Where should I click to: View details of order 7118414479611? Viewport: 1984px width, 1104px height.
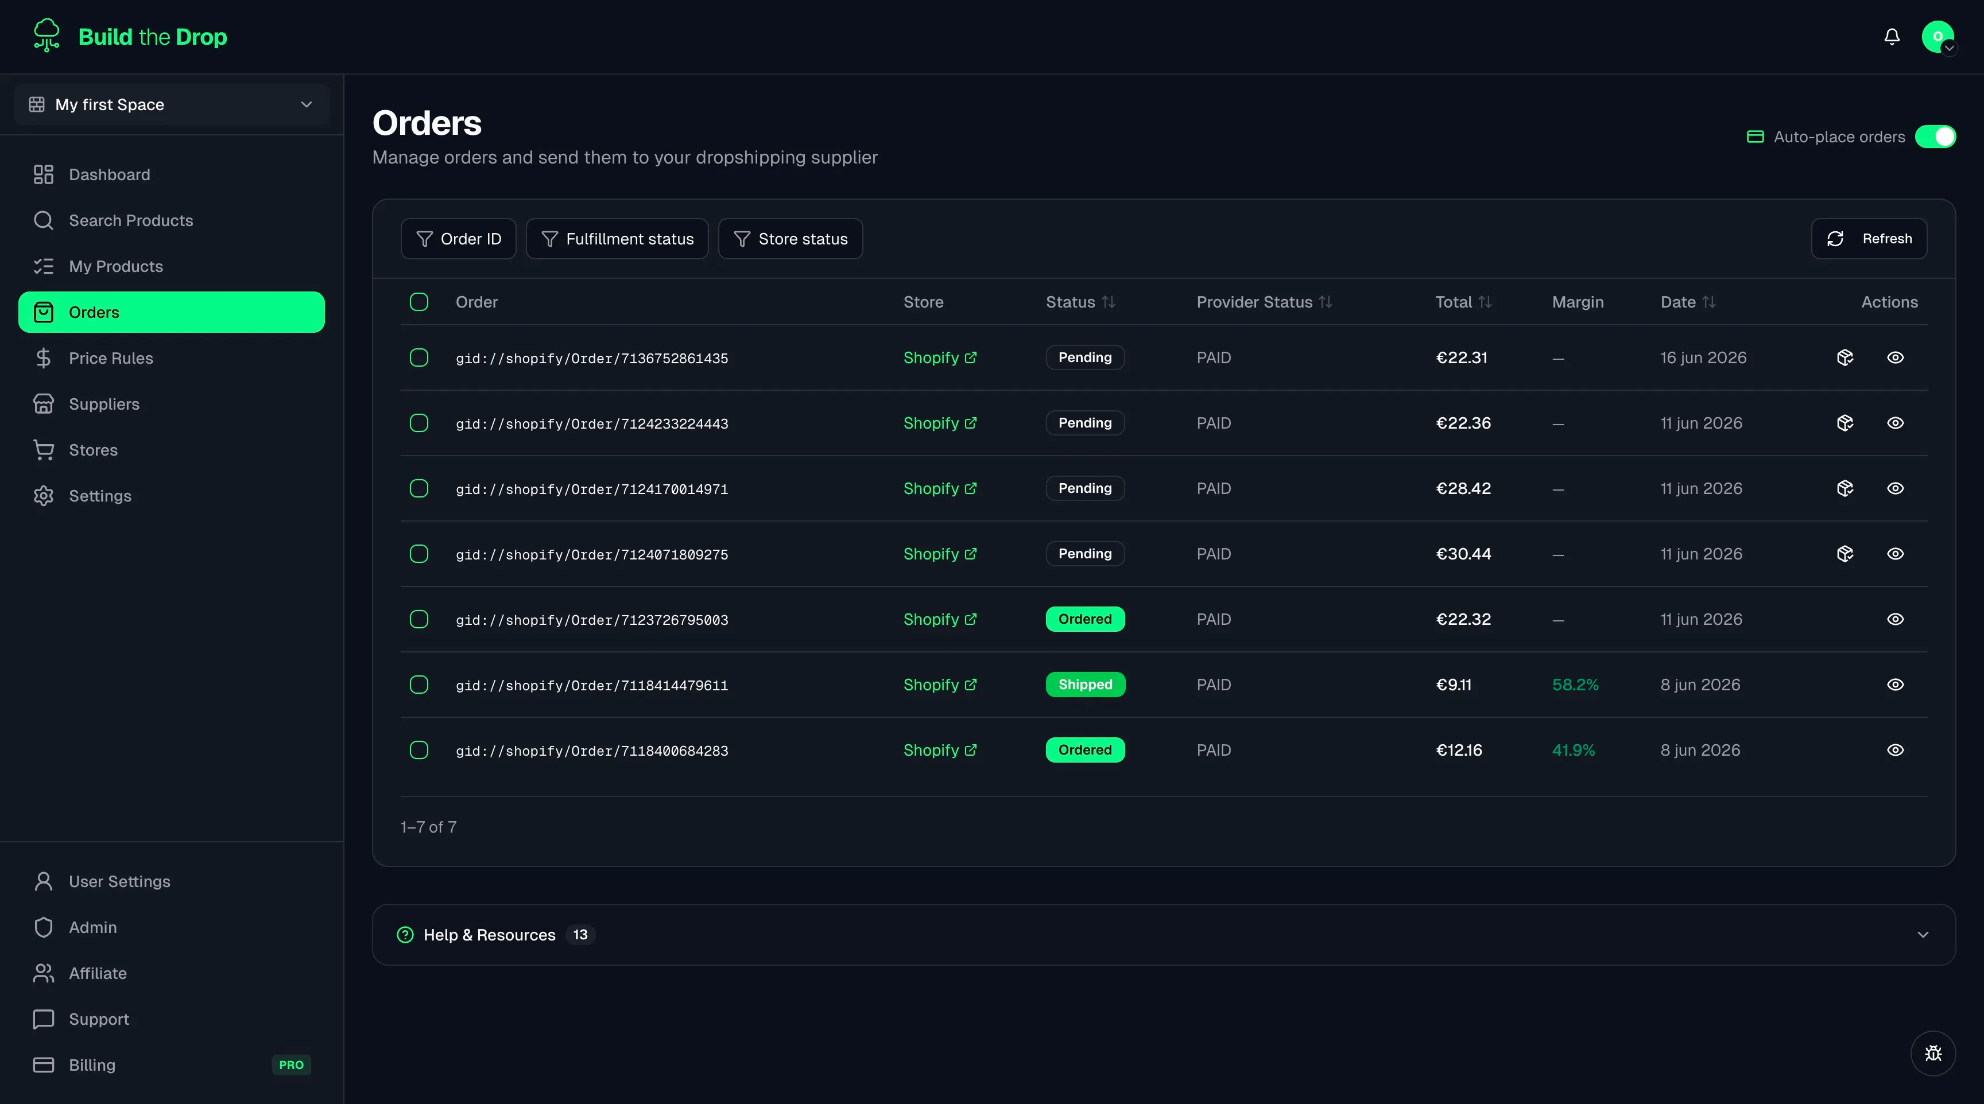(x=1896, y=685)
